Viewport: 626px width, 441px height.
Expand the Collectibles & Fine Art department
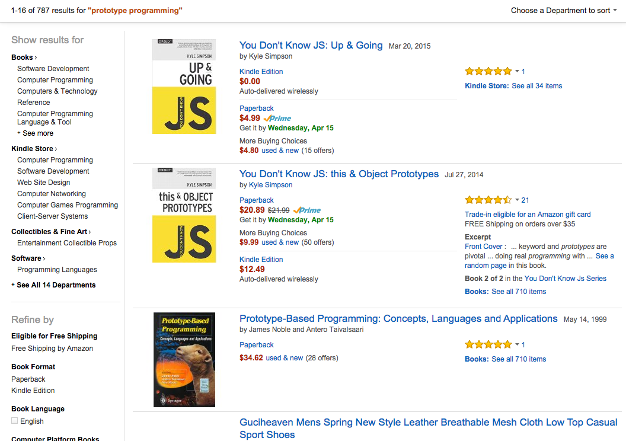[51, 232]
